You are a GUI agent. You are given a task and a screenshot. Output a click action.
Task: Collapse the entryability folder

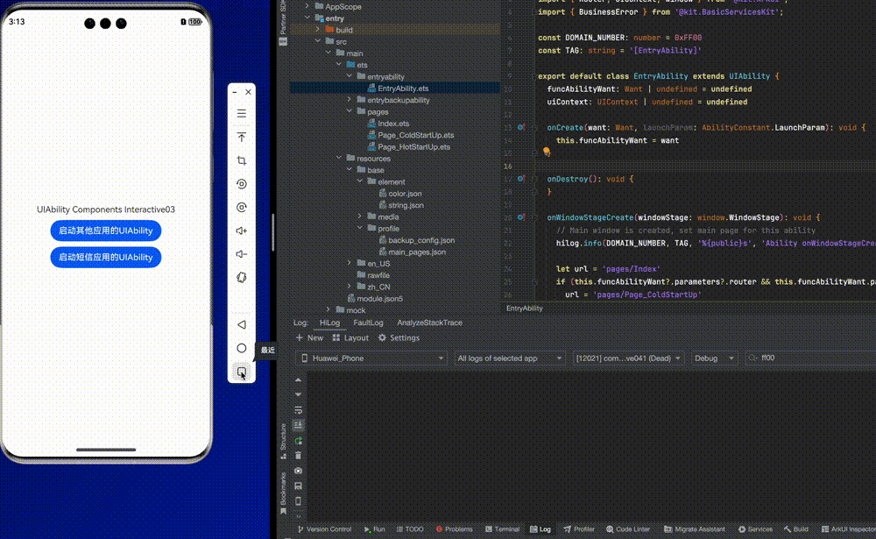click(x=350, y=76)
